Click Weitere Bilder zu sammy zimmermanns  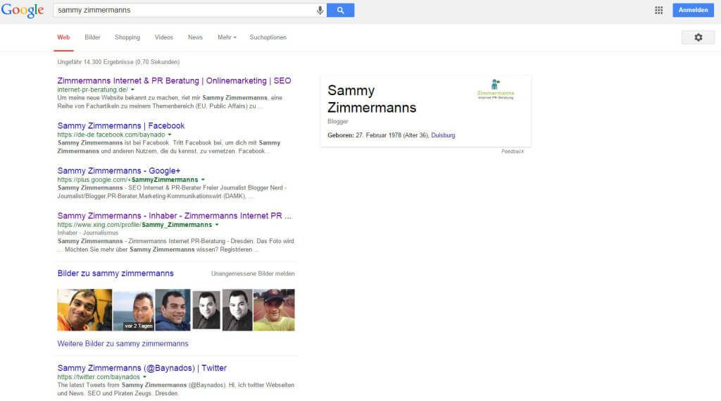coord(123,344)
